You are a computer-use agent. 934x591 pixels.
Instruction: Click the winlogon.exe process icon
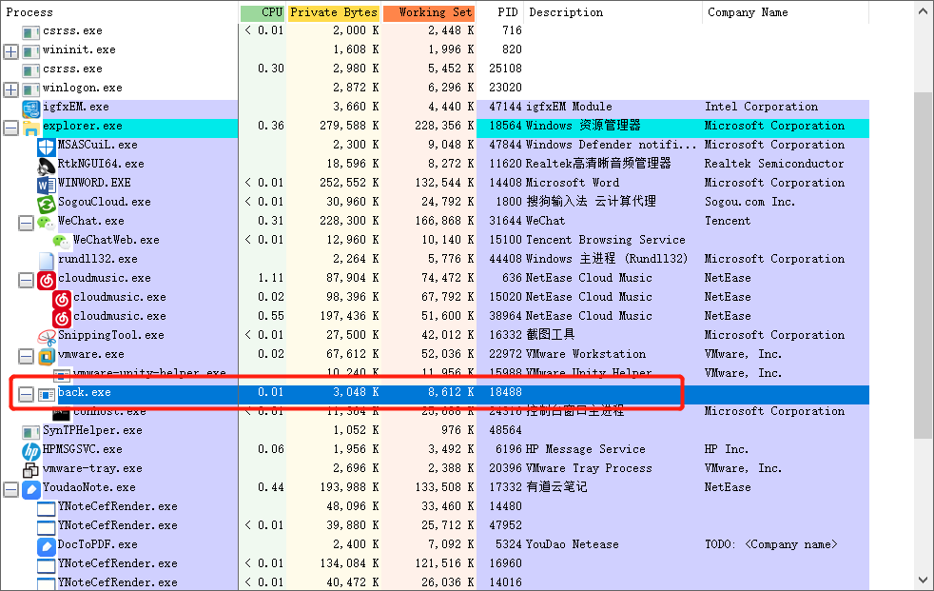click(31, 89)
